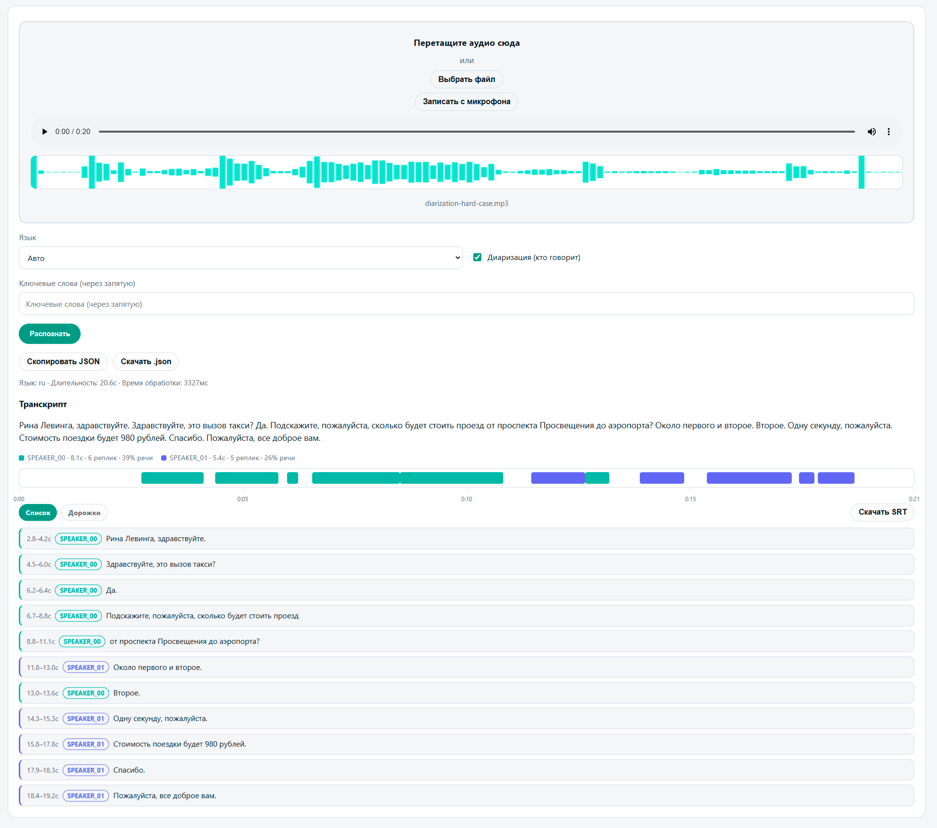Click the Транскрипт heading
This screenshot has height=828, width=937.
[x=43, y=404]
